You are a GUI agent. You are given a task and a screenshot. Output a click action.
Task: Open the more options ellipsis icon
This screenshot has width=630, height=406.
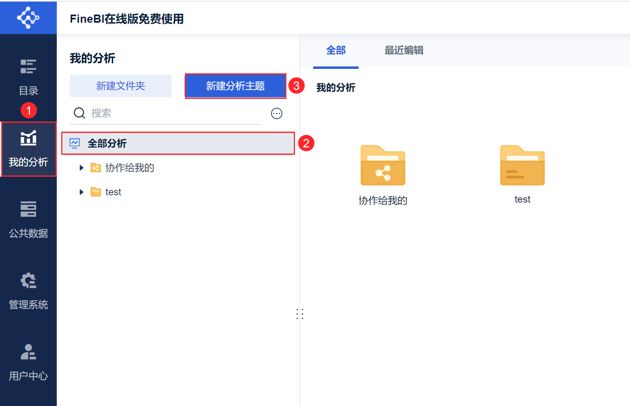click(x=277, y=113)
